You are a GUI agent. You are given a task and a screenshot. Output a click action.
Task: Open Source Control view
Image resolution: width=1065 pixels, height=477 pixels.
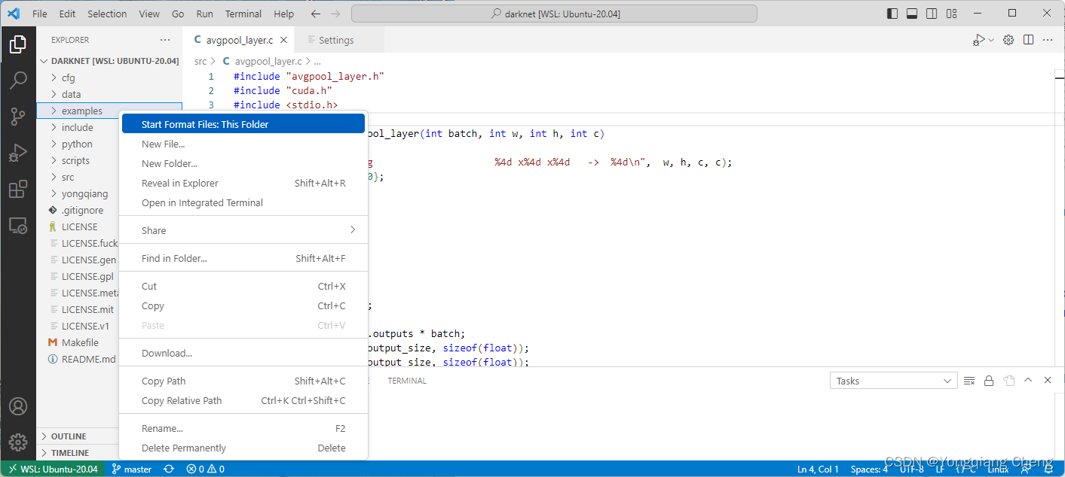pos(18,117)
